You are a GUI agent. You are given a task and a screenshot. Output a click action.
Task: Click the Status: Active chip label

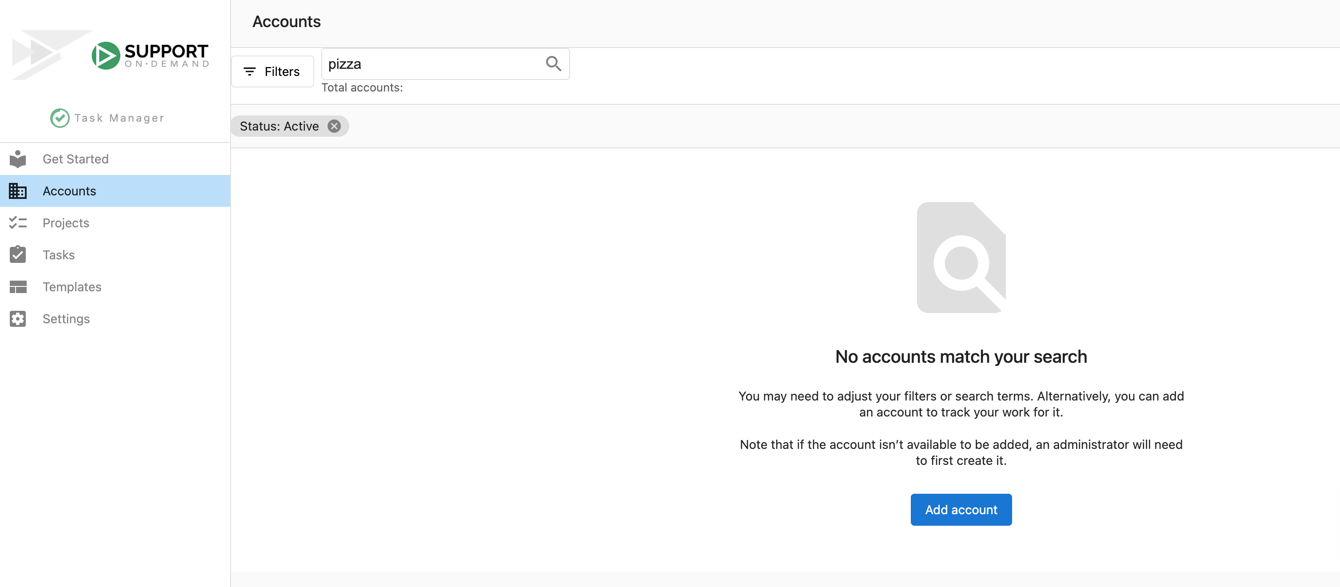(279, 127)
